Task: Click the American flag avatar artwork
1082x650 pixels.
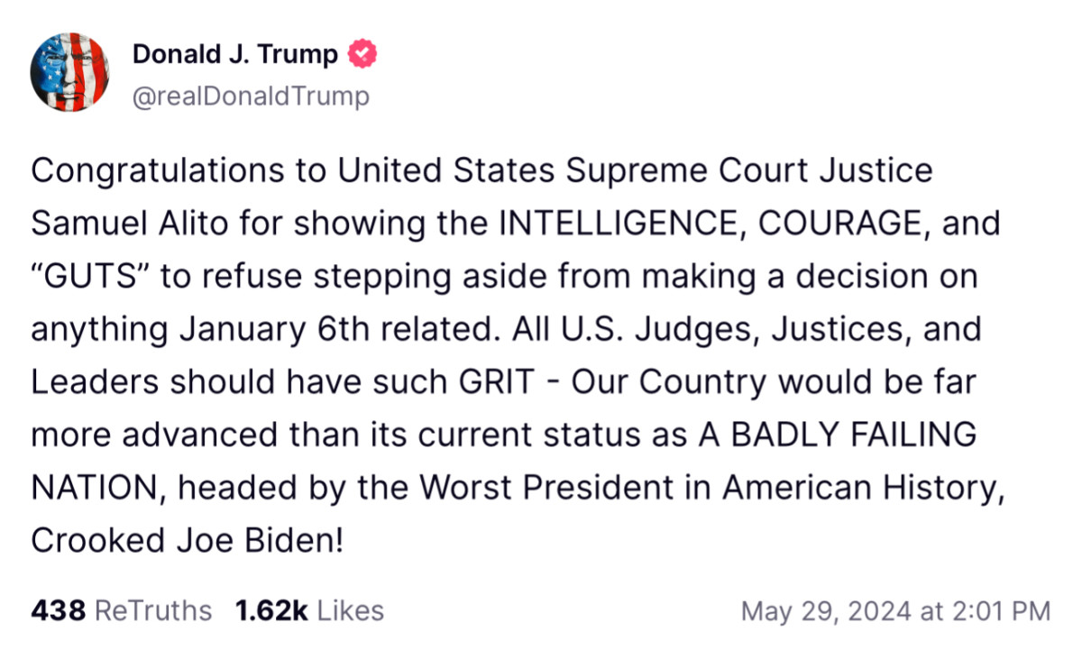Action: (70, 72)
